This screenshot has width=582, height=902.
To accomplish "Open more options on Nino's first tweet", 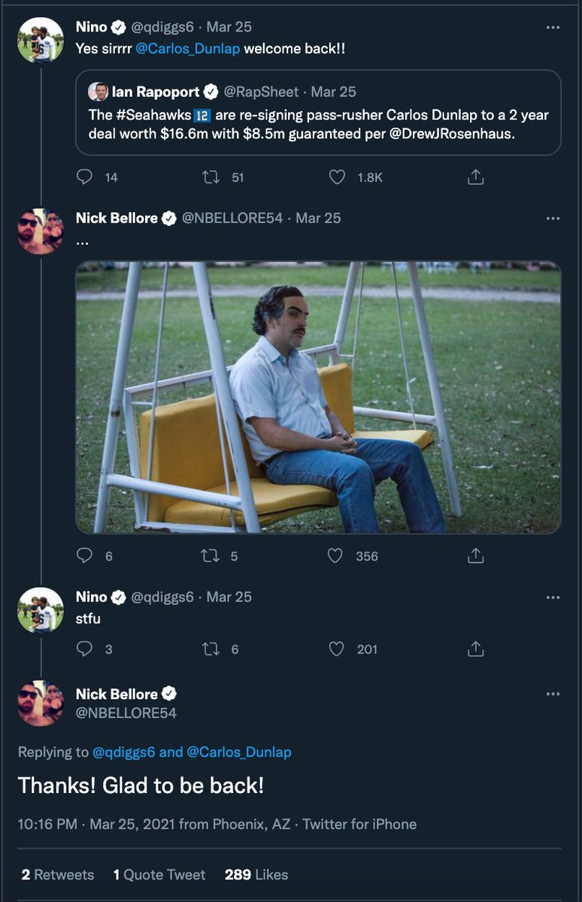I will [x=553, y=27].
